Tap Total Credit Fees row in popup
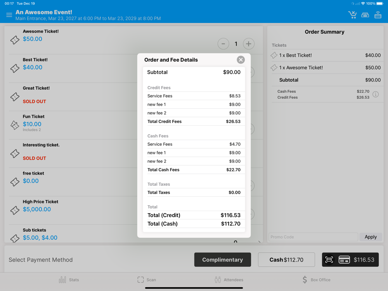Screen dimensions: 388x291 point(194,121)
